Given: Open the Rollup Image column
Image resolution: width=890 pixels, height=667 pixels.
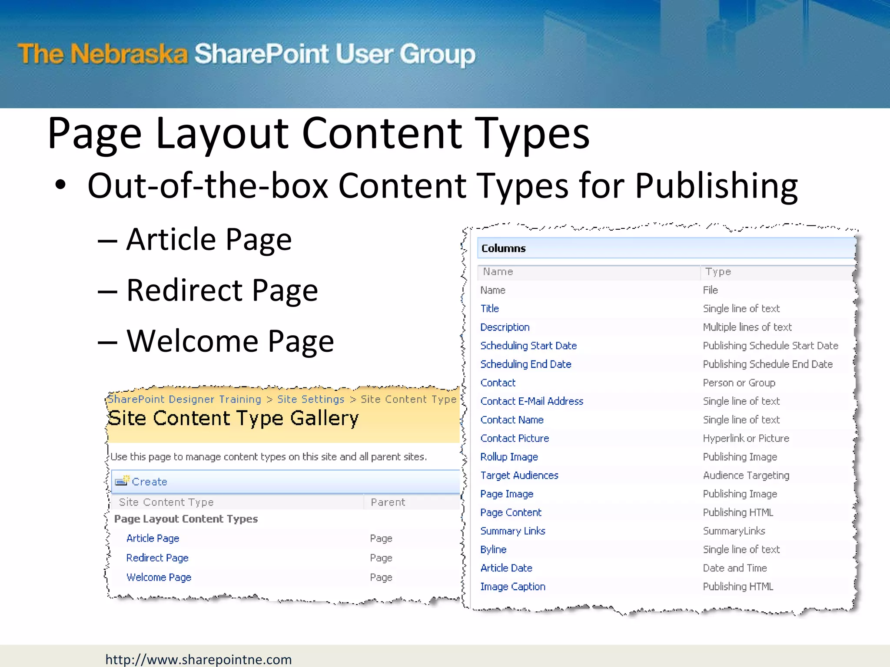Looking at the screenshot, I should point(509,457).
